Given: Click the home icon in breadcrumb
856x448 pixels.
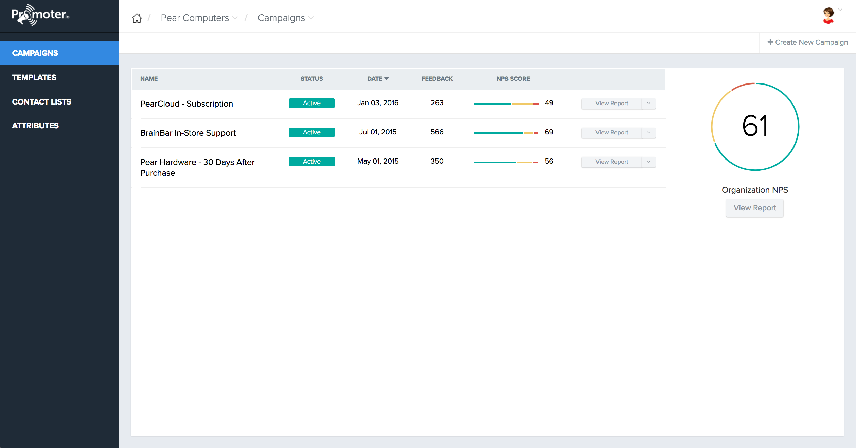Looking at the screenshot, I should click(137, 18).
